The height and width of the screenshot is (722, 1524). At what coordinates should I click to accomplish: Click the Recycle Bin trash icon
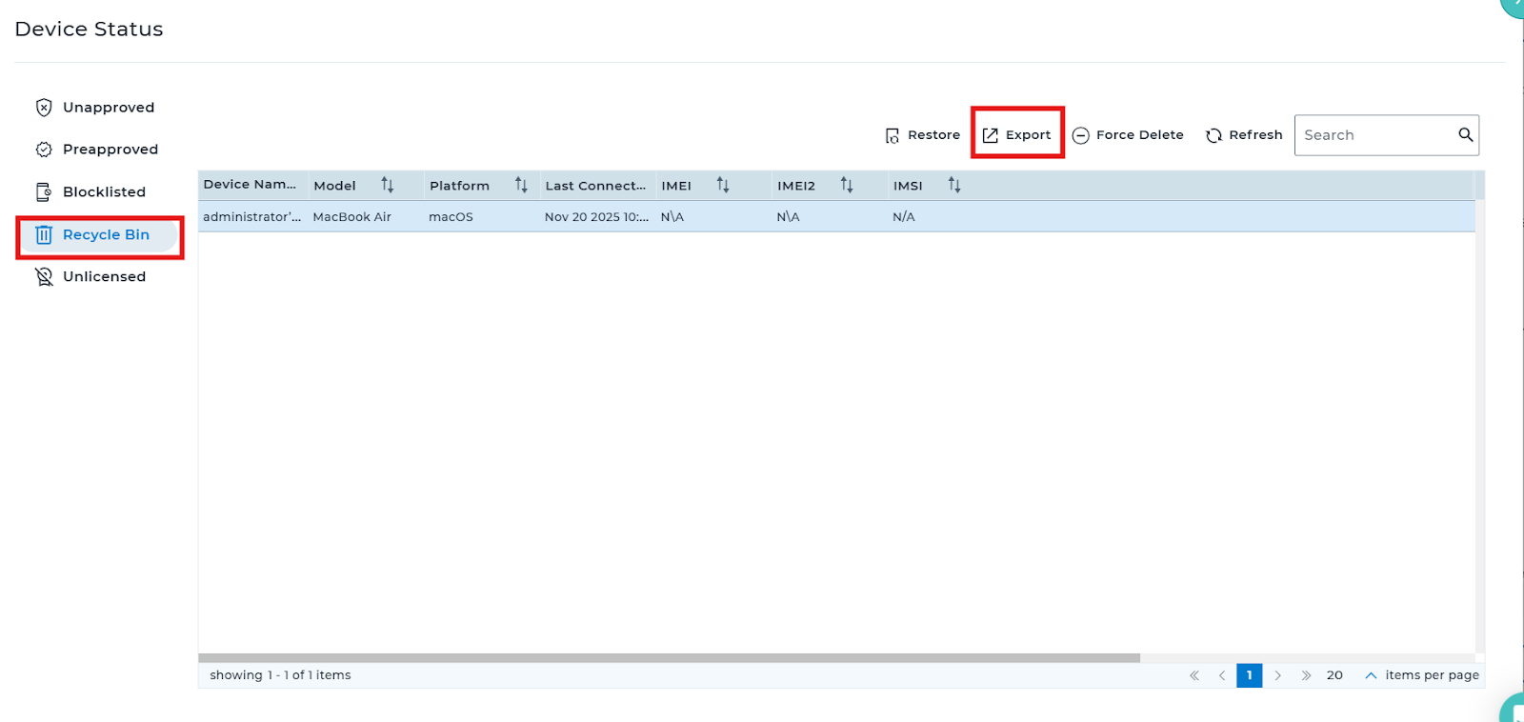pos(44,235)
